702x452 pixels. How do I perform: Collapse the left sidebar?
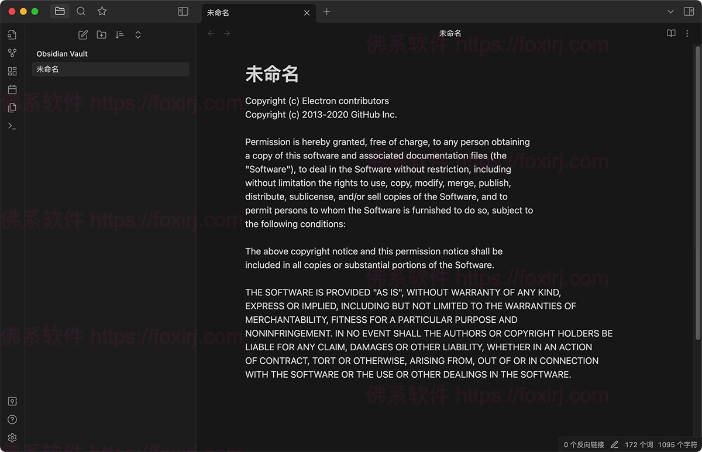coord(183,11)
